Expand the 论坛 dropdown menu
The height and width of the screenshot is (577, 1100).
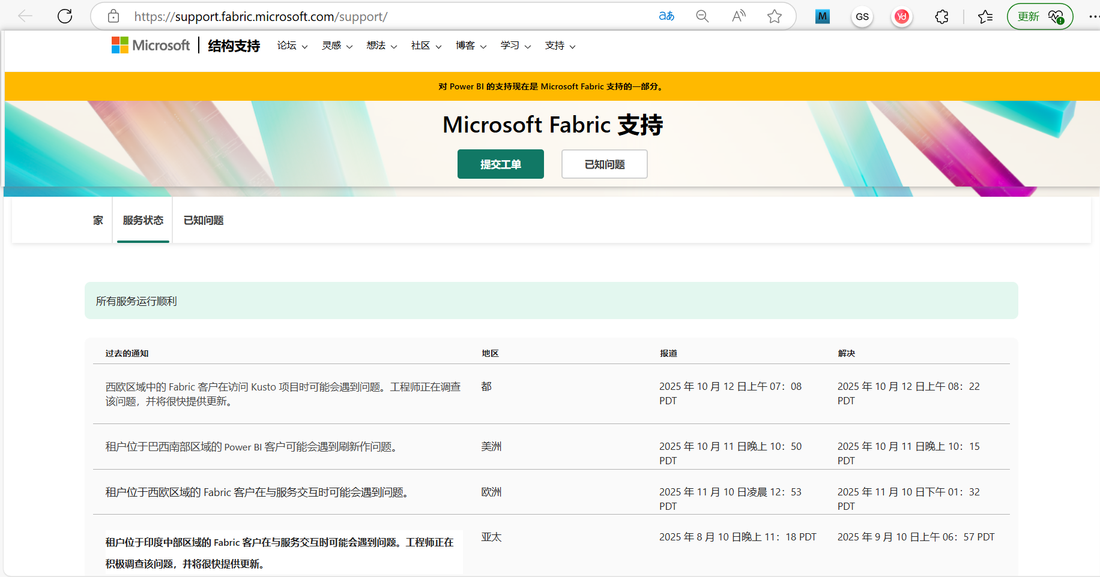292,46
